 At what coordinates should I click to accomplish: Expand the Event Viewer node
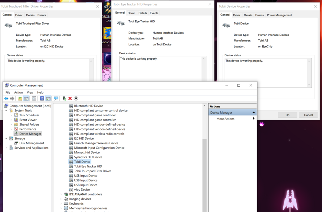[x=11, y=120]
